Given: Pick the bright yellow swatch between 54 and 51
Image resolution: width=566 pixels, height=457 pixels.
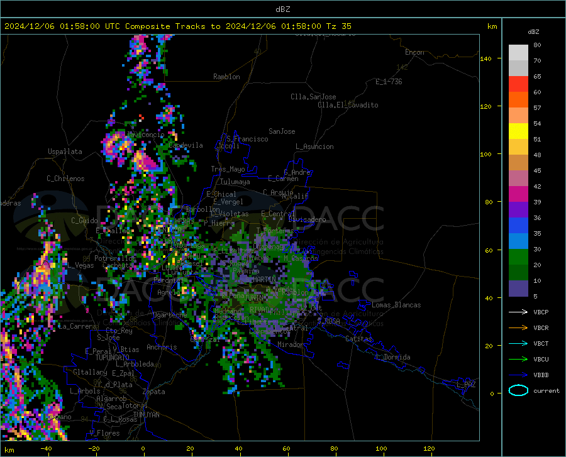Looking at the screenshot, I should (x=518, y=131).
